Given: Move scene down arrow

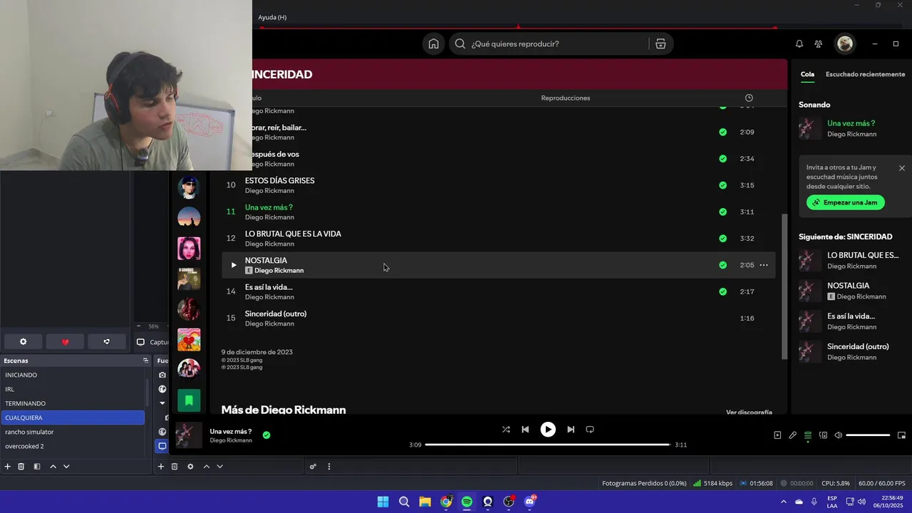Looking at the screenshot, I should (66, 467).
